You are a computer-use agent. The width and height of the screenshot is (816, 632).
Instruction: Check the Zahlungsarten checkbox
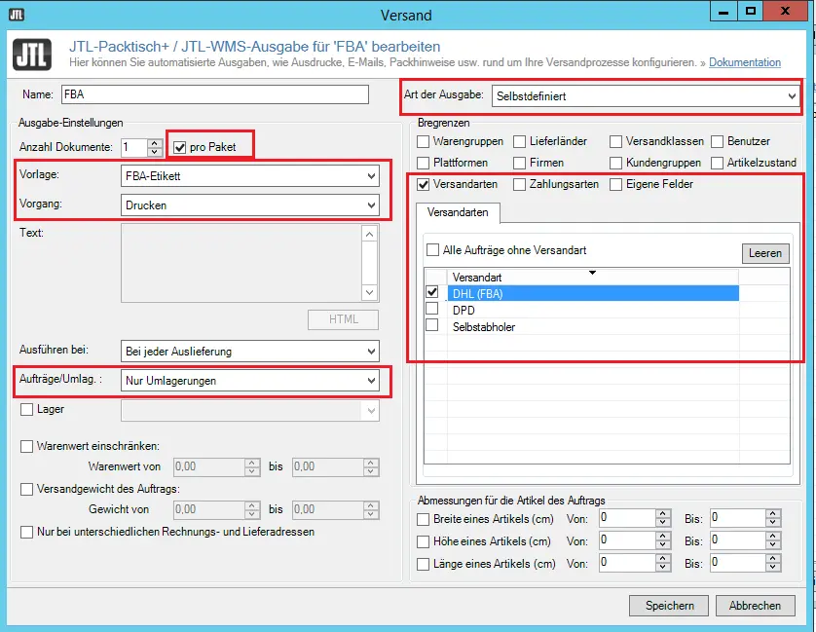pos(519,184)
